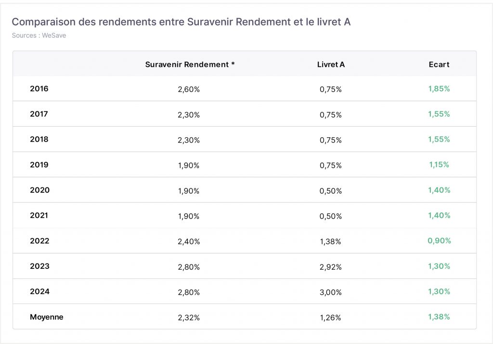Select the 2022 year cell

39,241
